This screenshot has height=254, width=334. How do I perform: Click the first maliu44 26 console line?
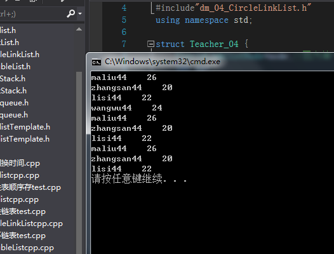point(124,77)
